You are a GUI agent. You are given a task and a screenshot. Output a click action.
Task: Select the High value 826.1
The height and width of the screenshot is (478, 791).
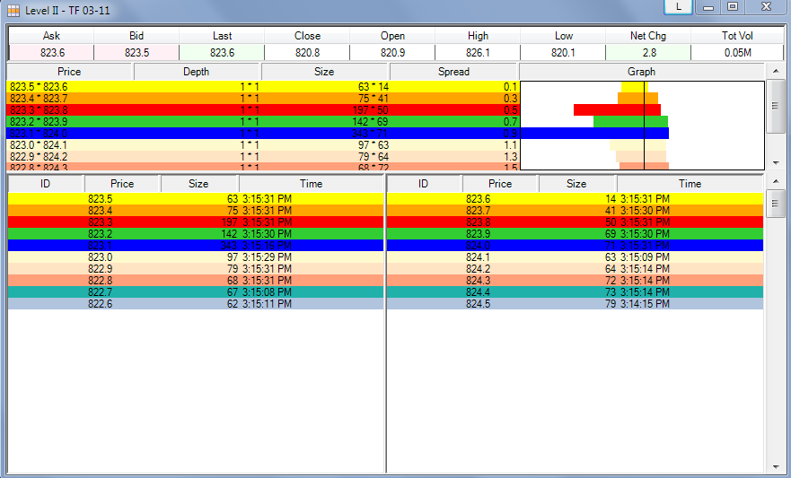coord(478,52)
